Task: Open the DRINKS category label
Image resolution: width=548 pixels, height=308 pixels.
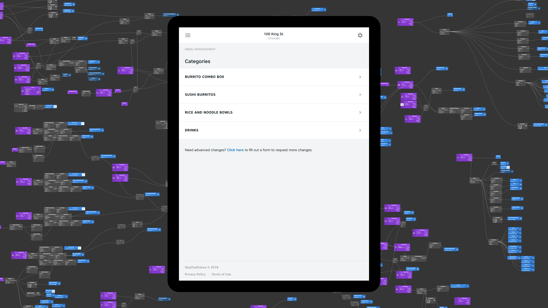Action: coord(192,130)
